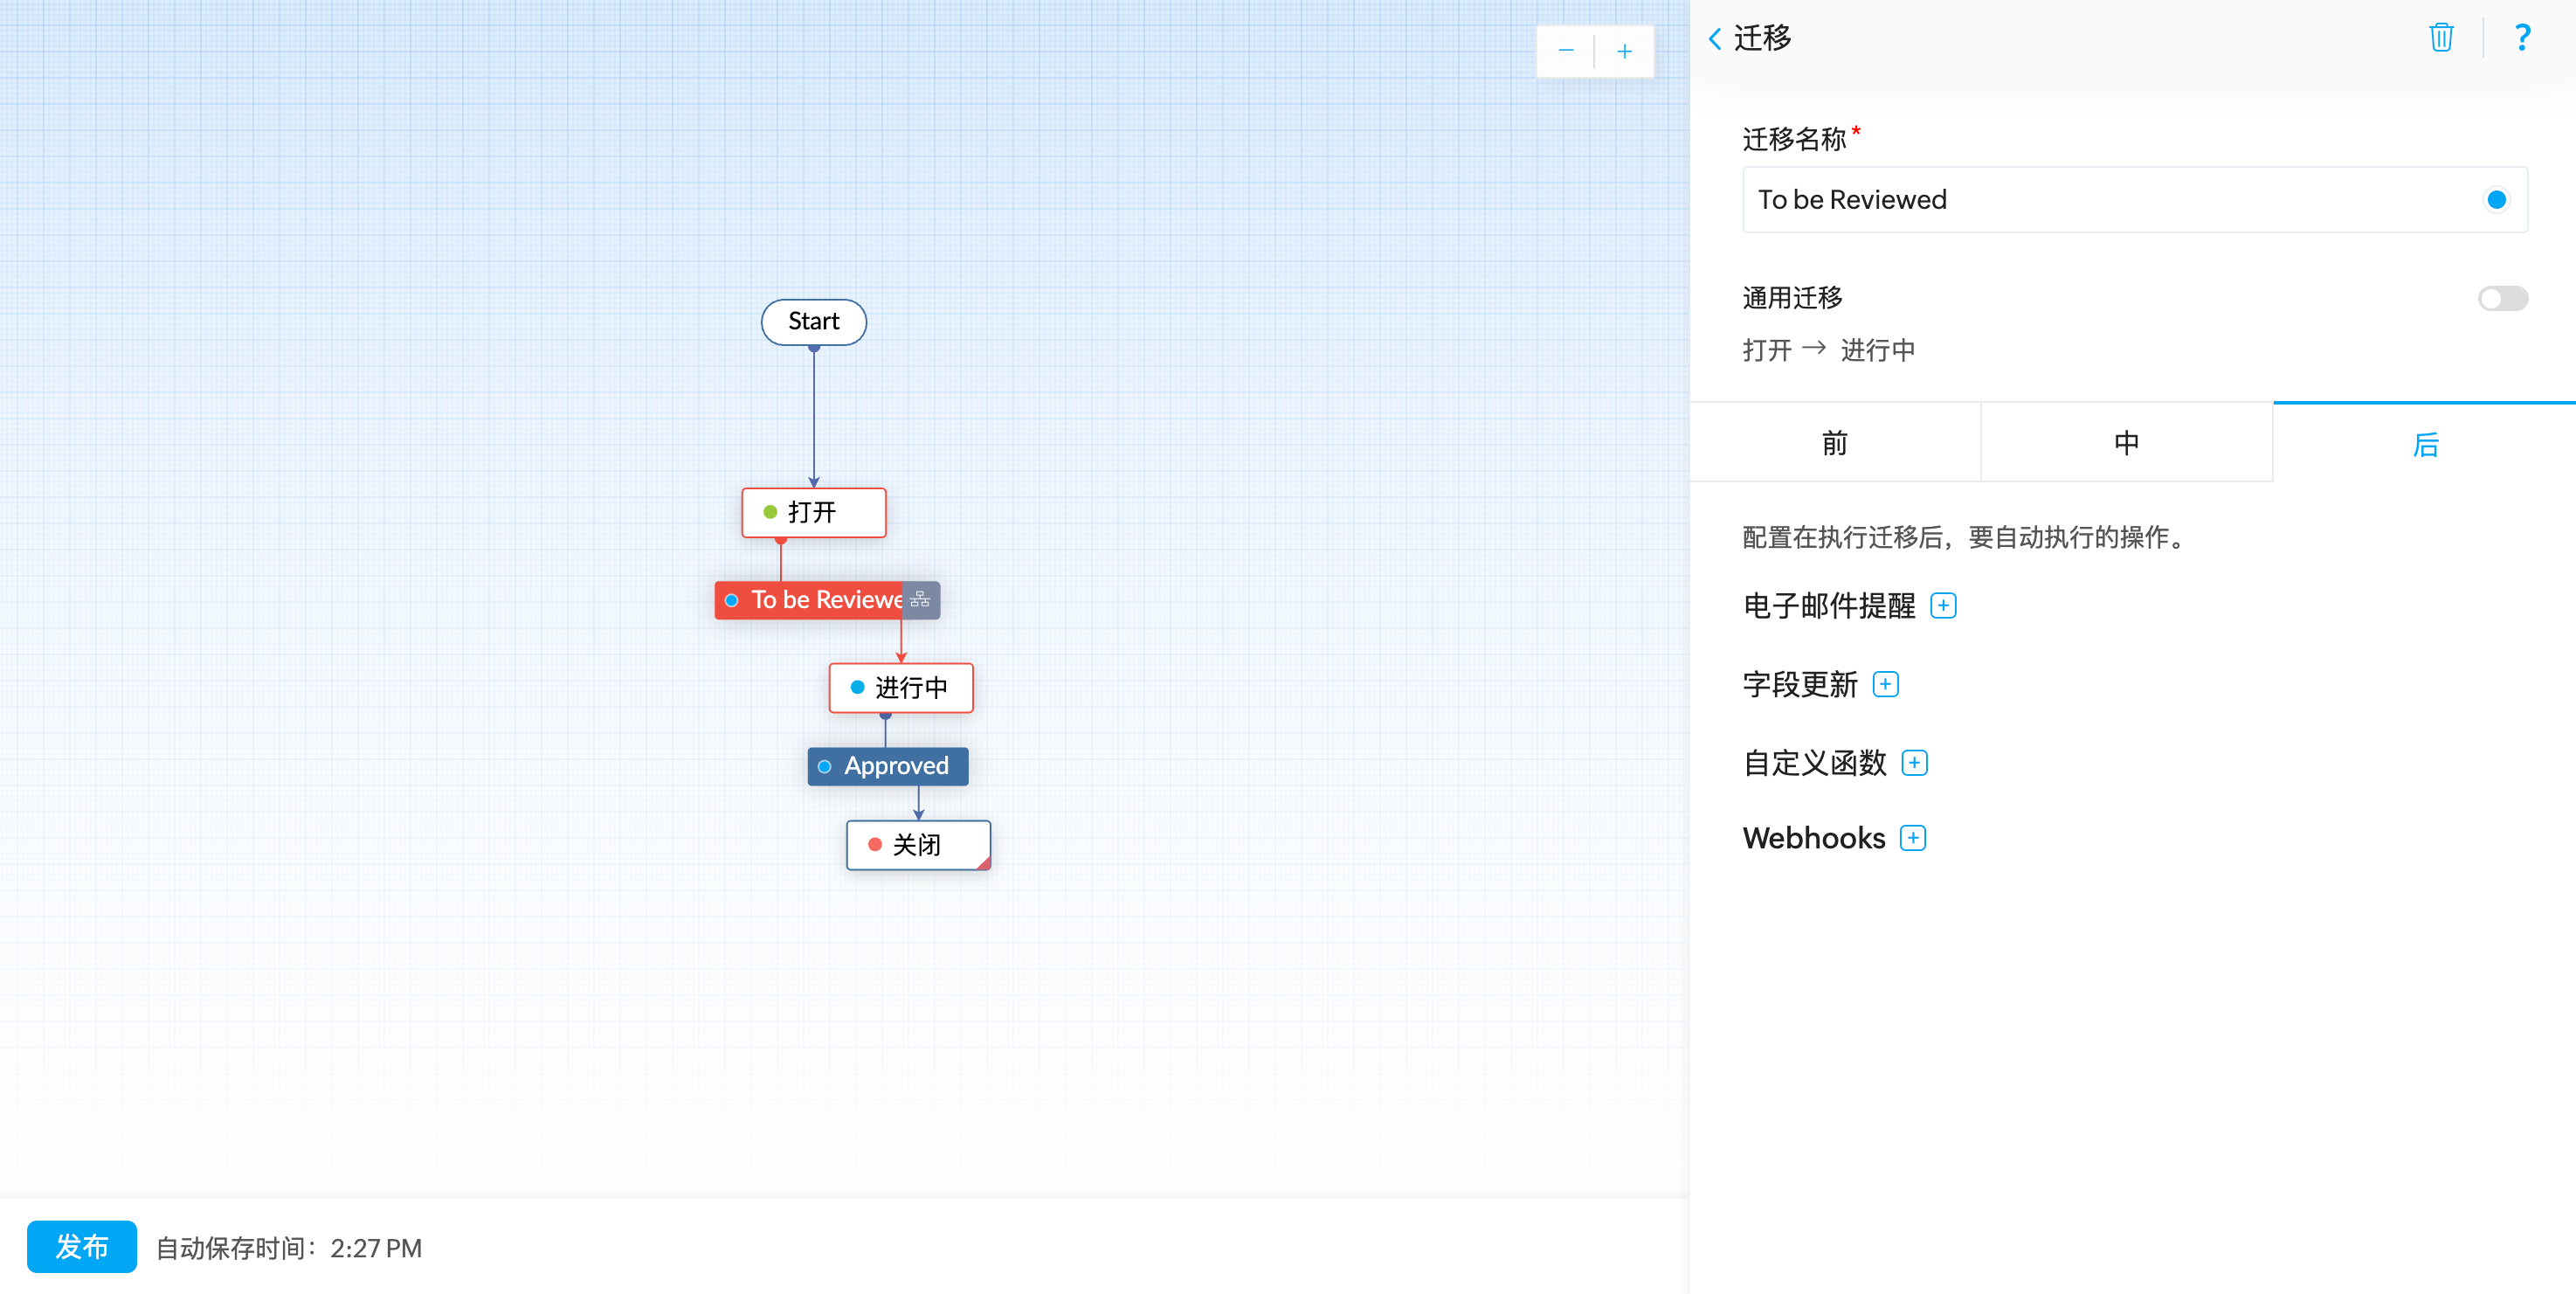Select the 关闭 closed status node

917,845
